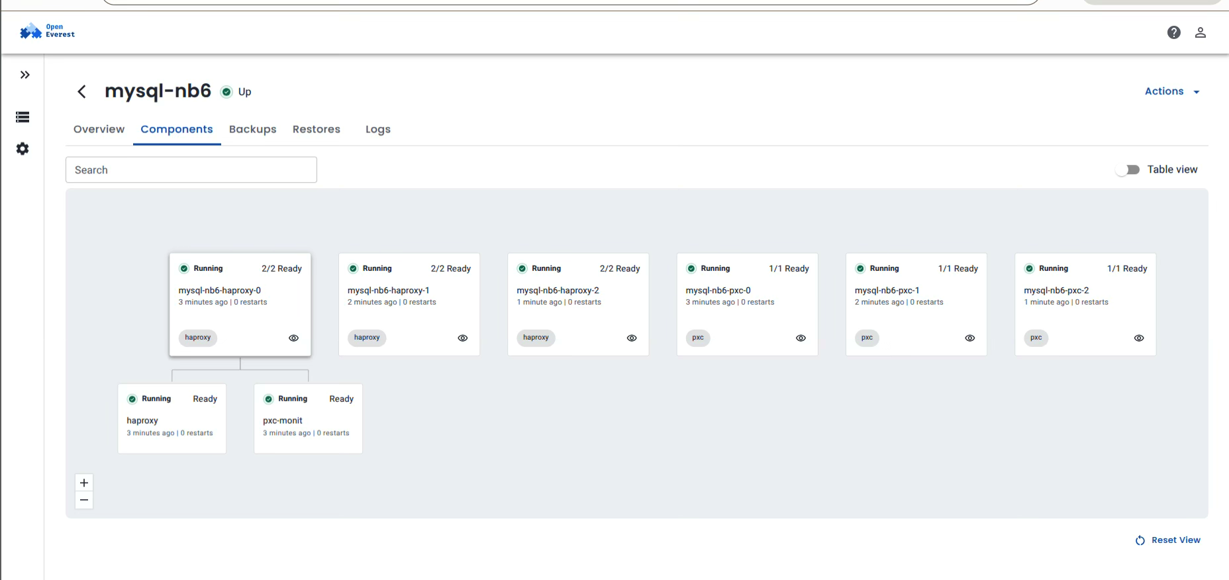1229x580 pixels.
Task: Expand the Actions dropdown menu
Action: coord(1171,91)
